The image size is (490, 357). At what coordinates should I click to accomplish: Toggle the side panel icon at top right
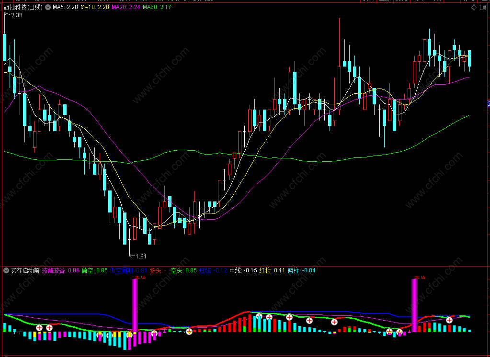(x=483, y=7)
